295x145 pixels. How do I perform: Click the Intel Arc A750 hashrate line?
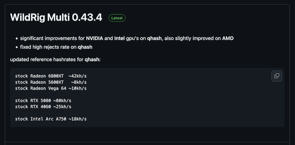[x=51, y=119]
